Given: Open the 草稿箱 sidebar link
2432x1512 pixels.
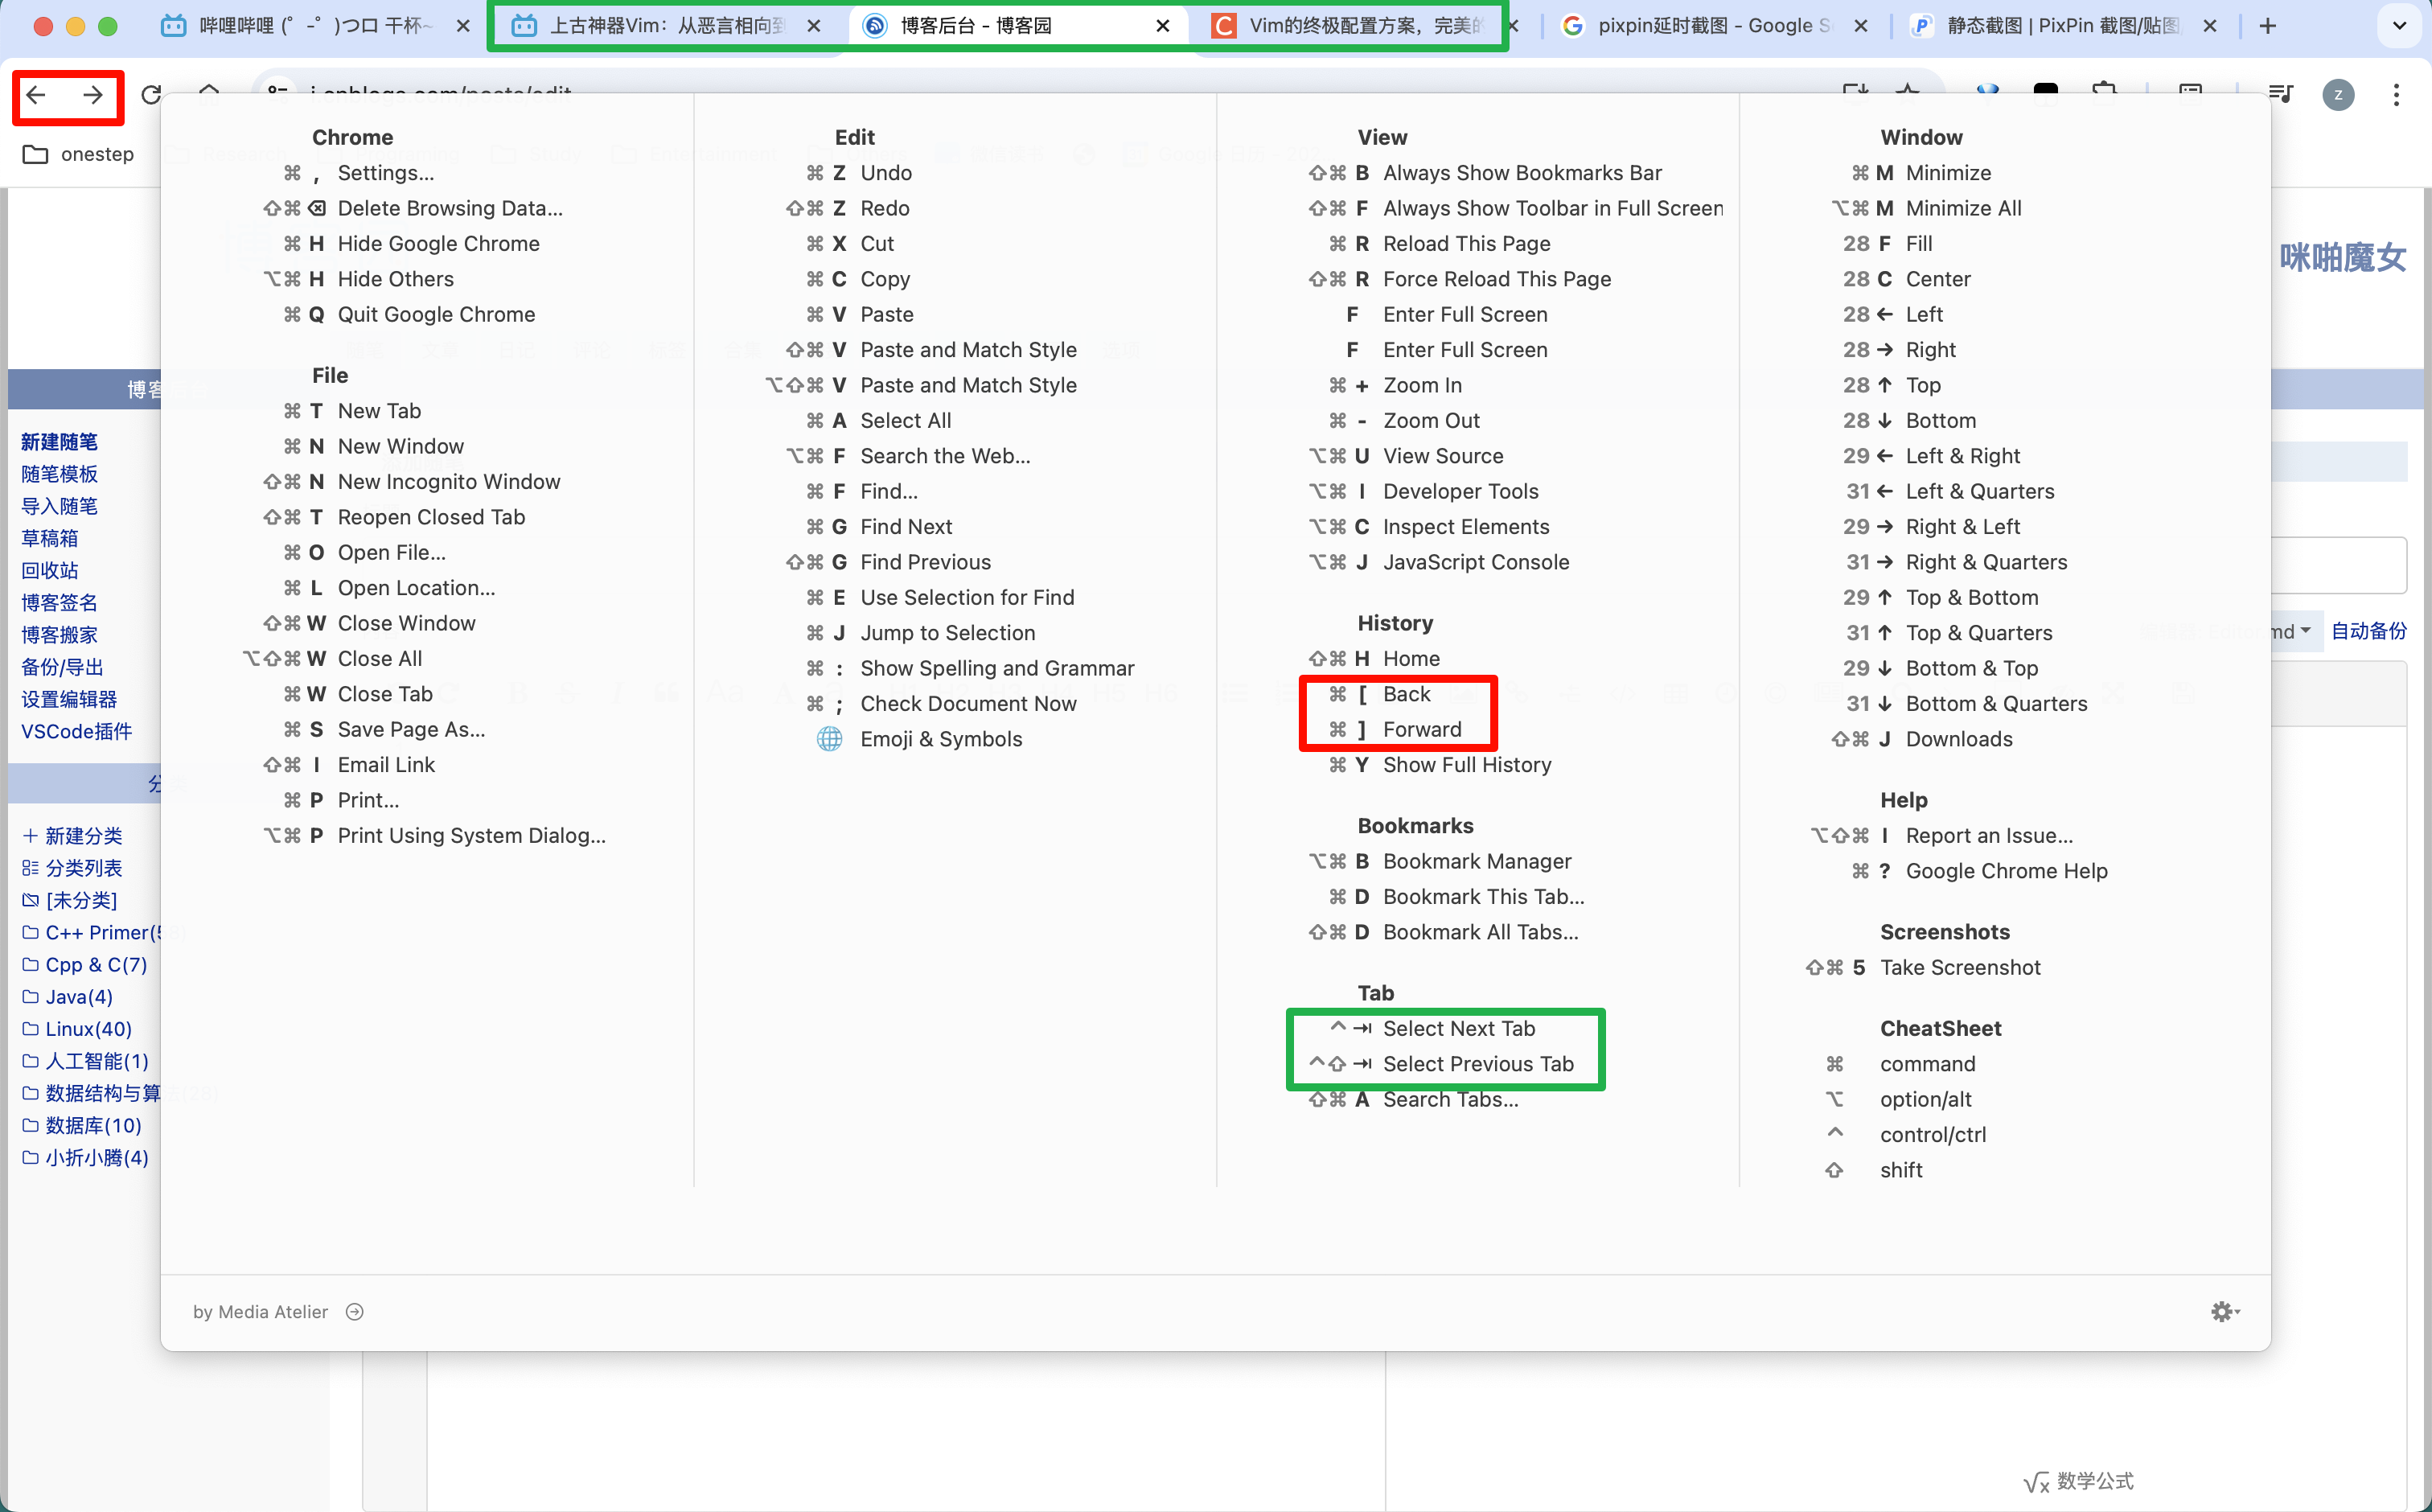Looking at the screenshot, I should (x=49, y=538).
